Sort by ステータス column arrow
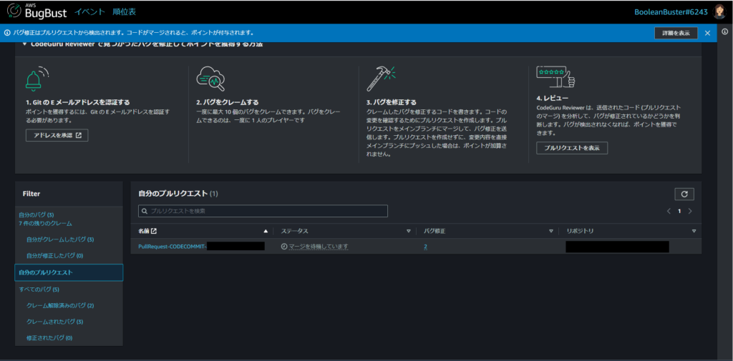The width and height of the screenshot is (733, 361). (409, 231)
